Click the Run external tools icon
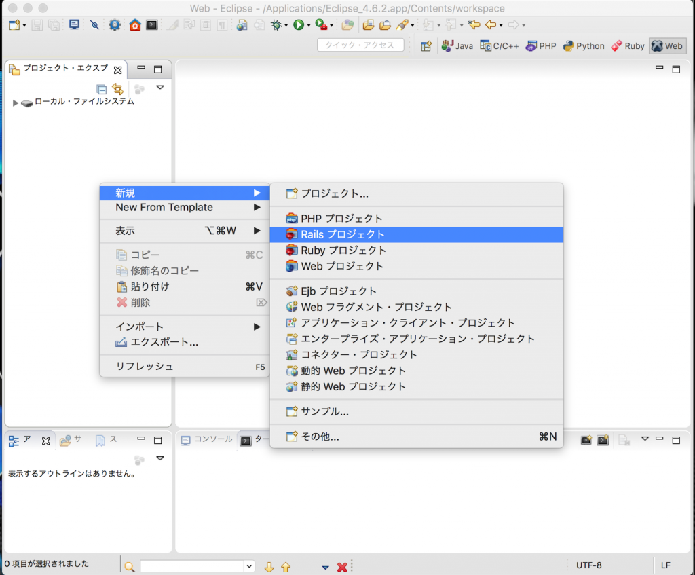This screenshot has width=695, height=575. tap(321, 25)
